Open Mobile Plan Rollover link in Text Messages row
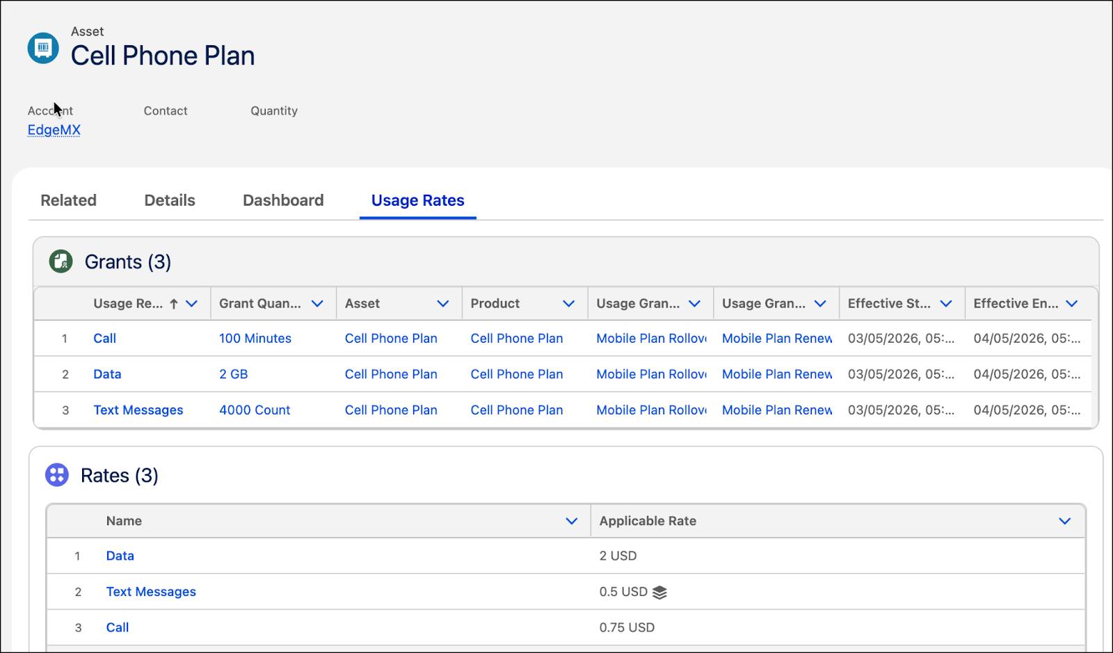The image size is (1113, 653). (651, 410)
